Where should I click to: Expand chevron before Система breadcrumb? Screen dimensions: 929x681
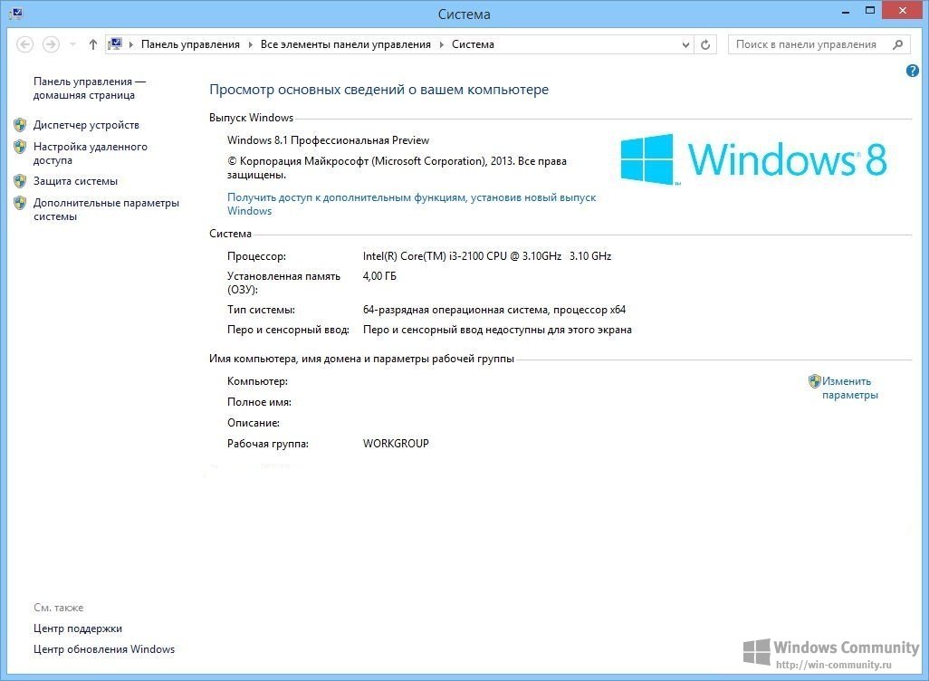441,44
